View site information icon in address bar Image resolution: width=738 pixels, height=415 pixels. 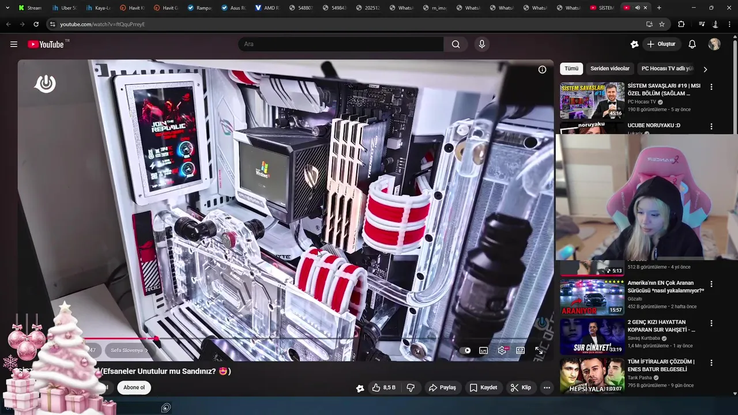click(52, 24)
